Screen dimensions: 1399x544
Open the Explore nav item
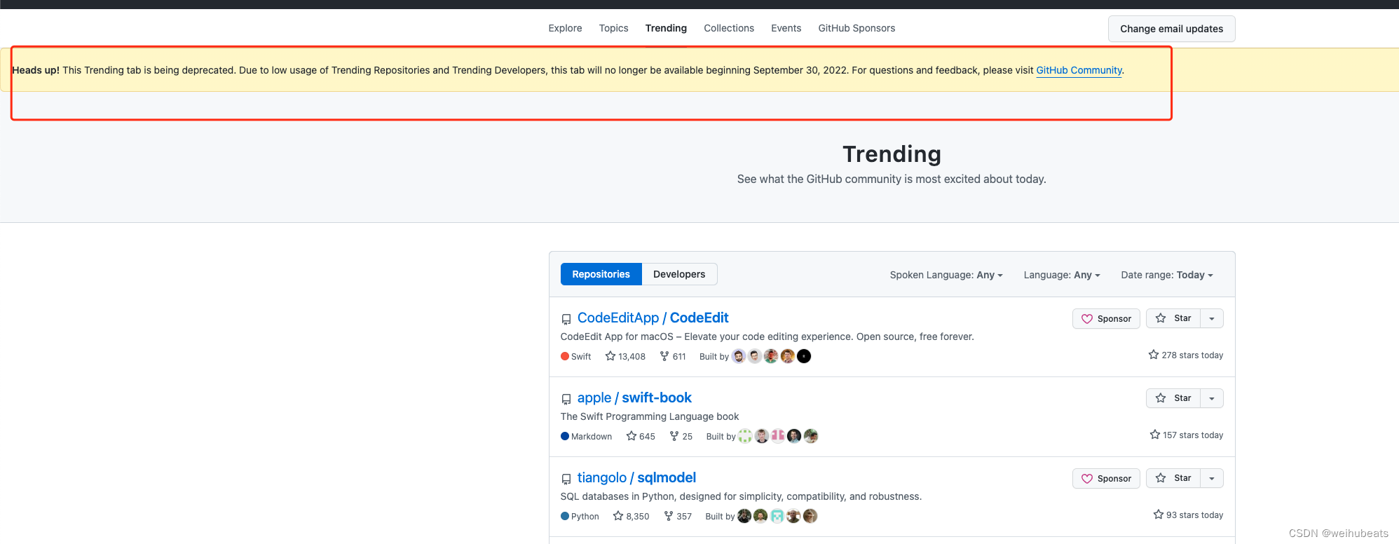point(565,28)
